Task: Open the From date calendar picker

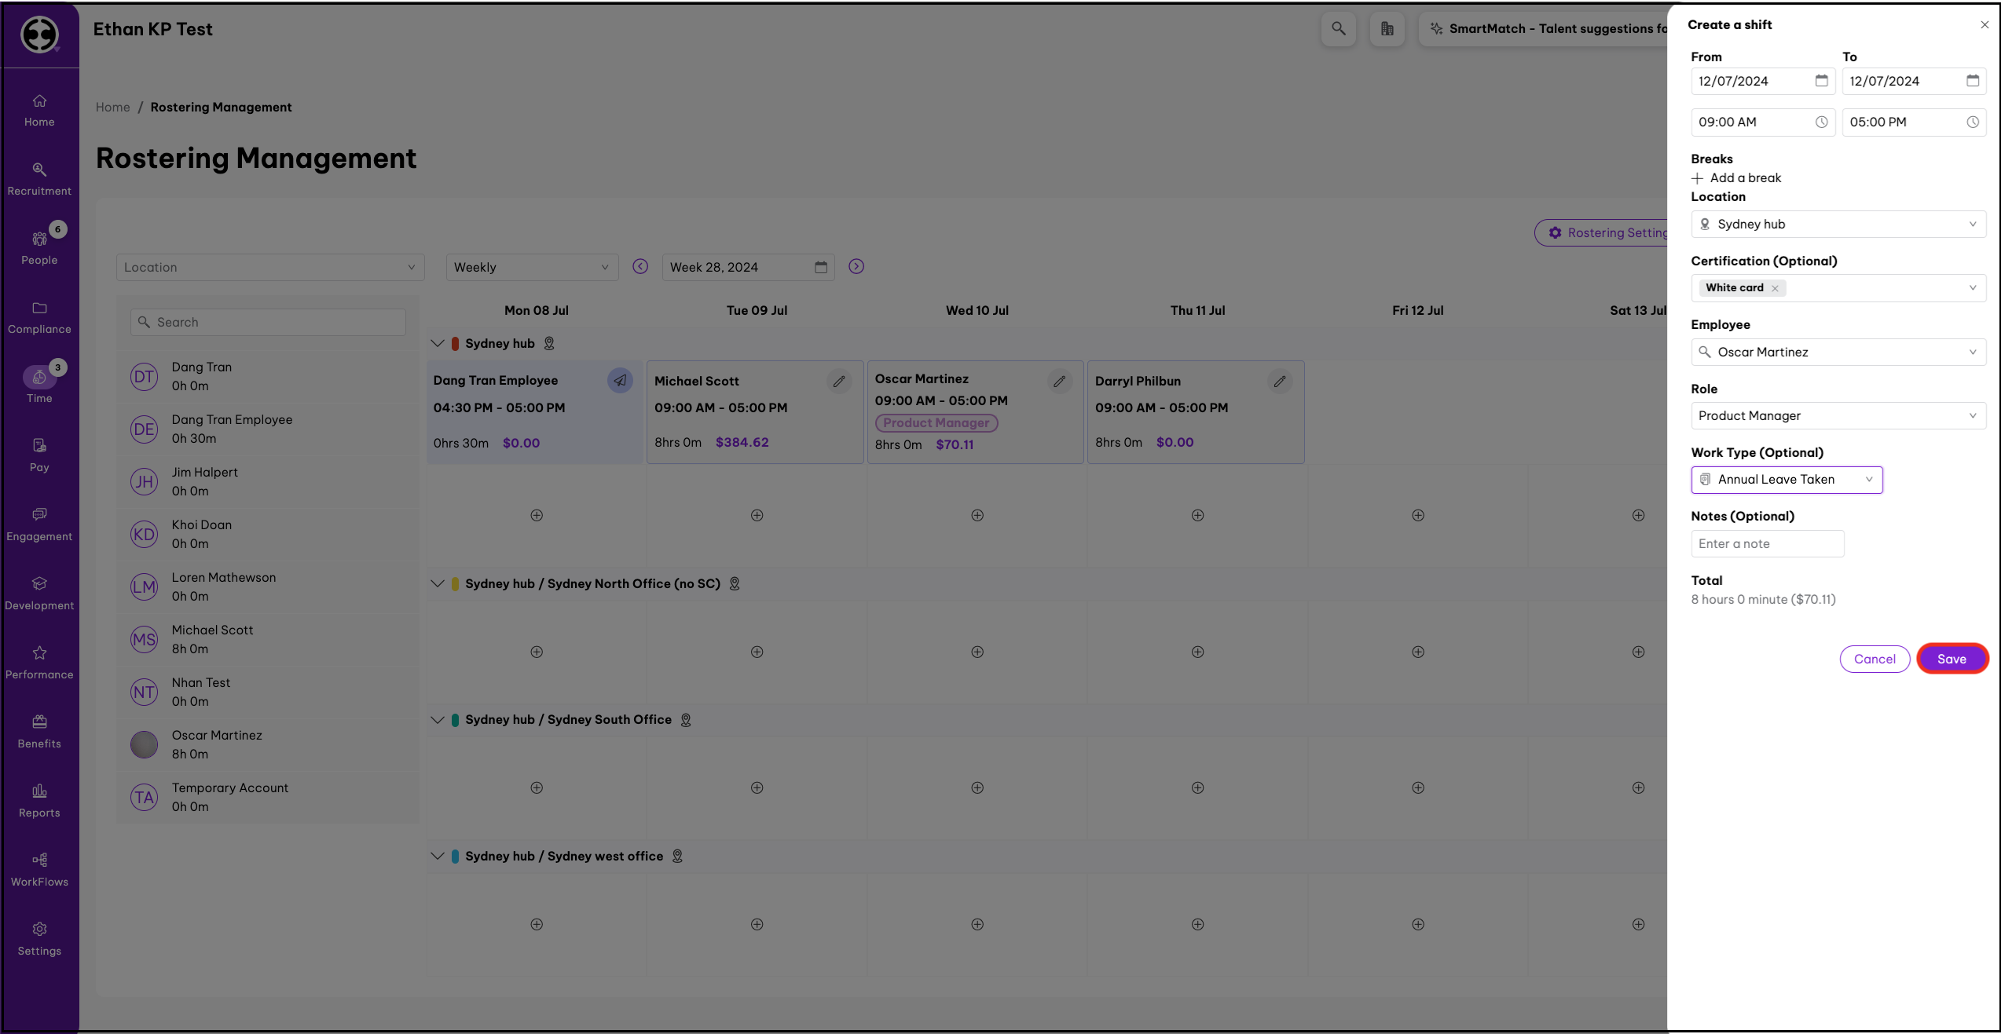Action: tap(1821, 81)
